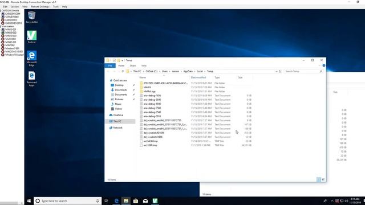Open the Session menu in Connection Manager

(x=15, y=7)
